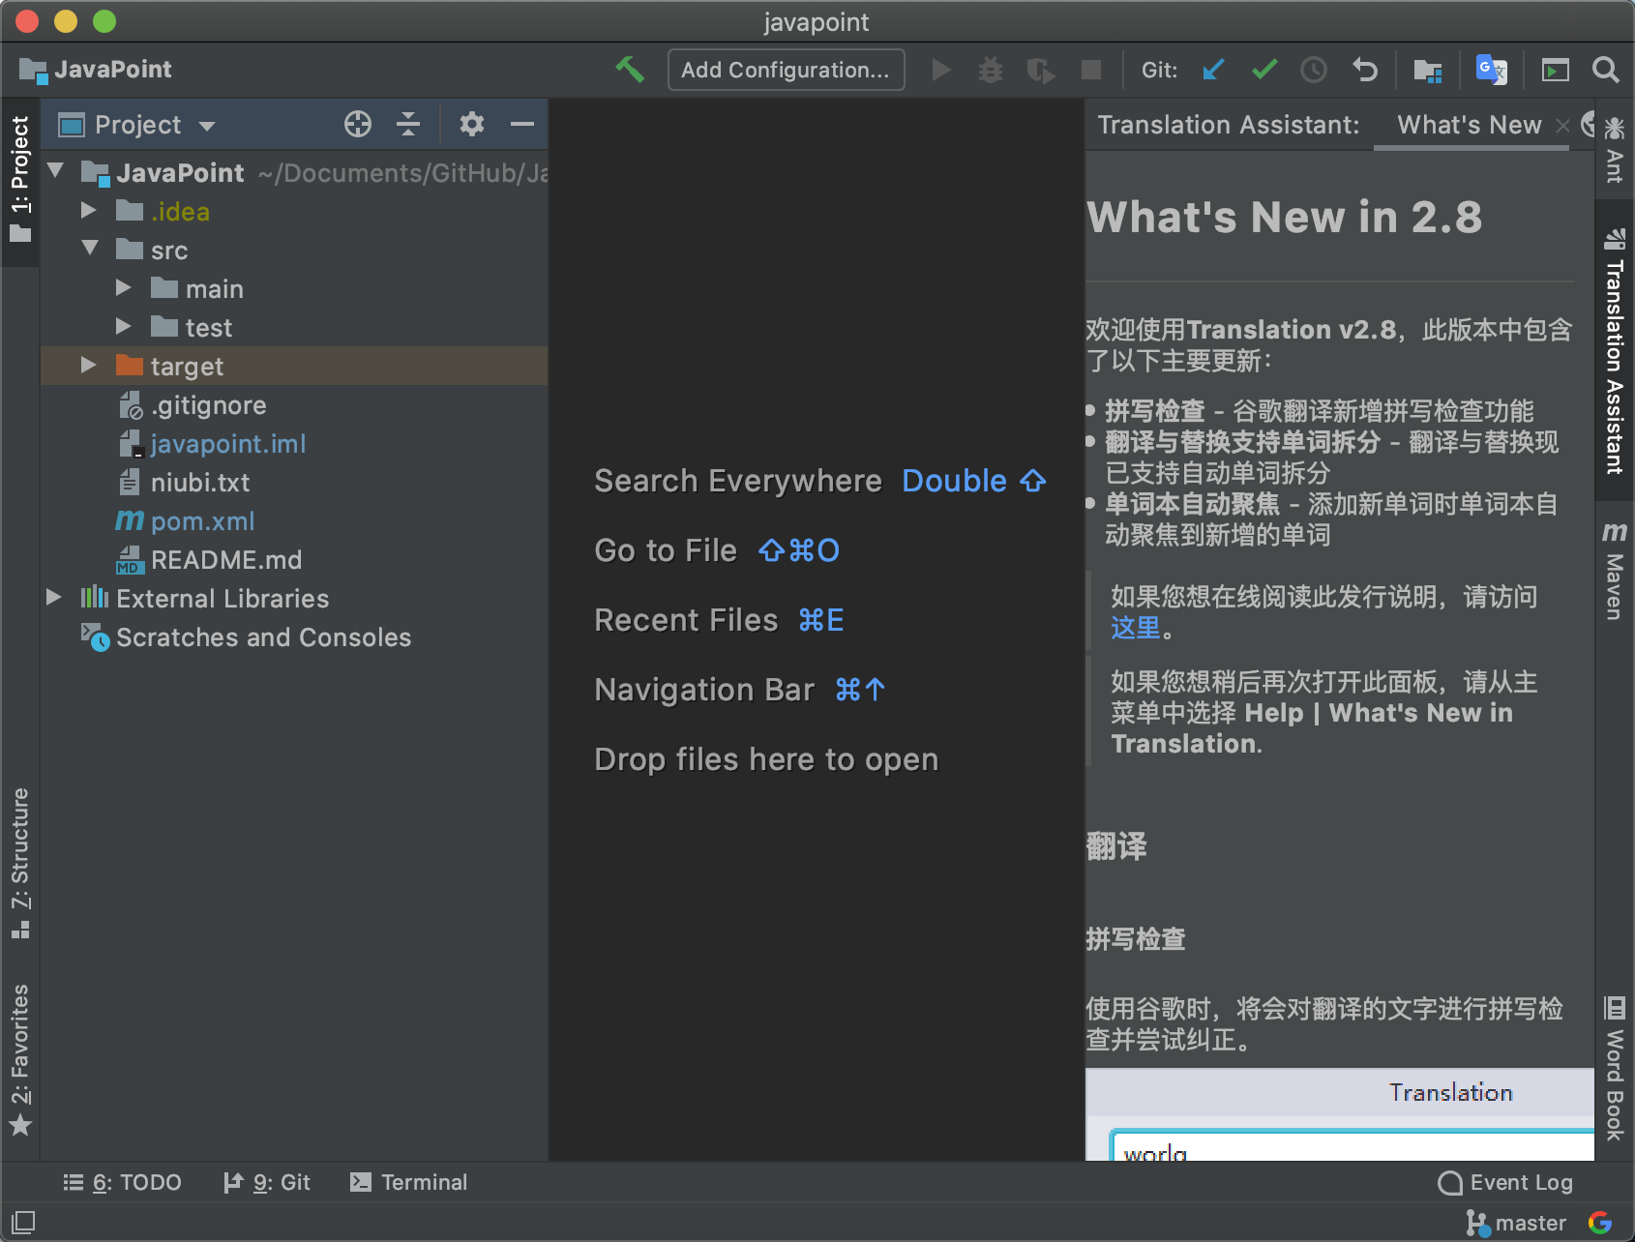Screen dimensions: 1635x1242
Task: Click the Google Translate toolbar icon
Action: tap(1491, 70)
